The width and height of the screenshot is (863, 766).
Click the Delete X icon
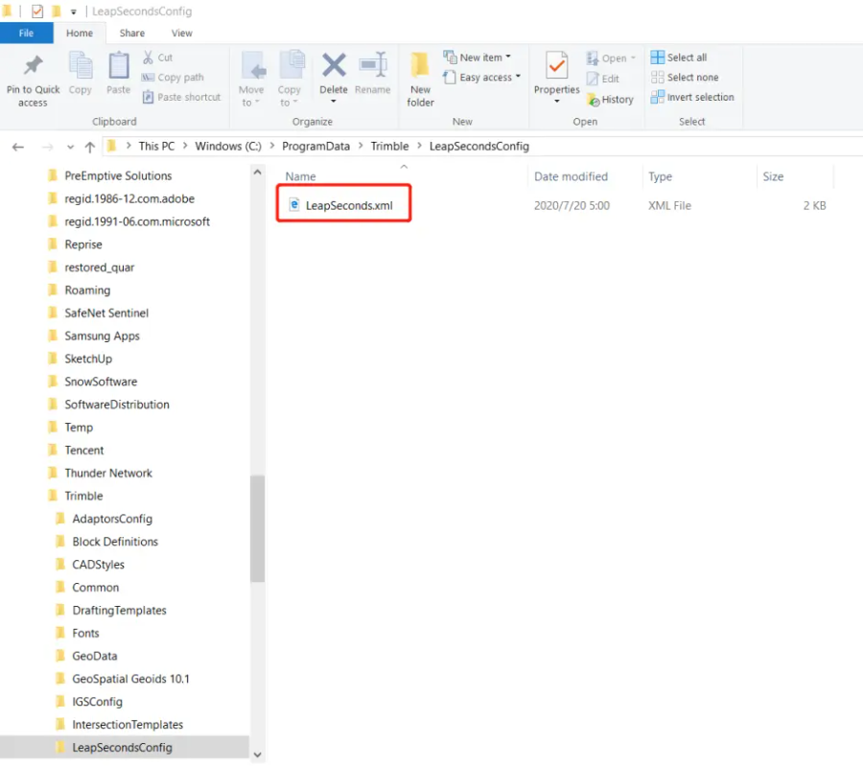click(x=334, y=65)
